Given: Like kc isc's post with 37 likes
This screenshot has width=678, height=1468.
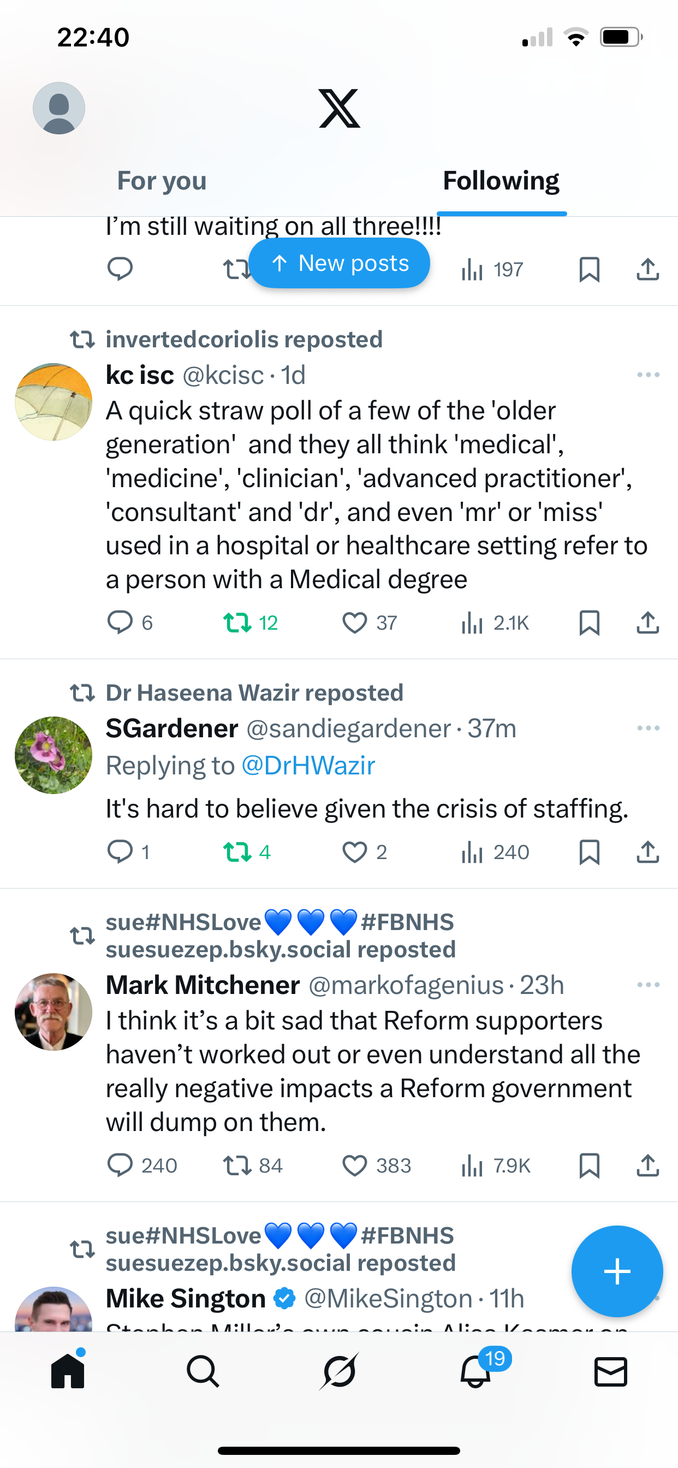Looking at the screenshot, I should click(354, 622).
